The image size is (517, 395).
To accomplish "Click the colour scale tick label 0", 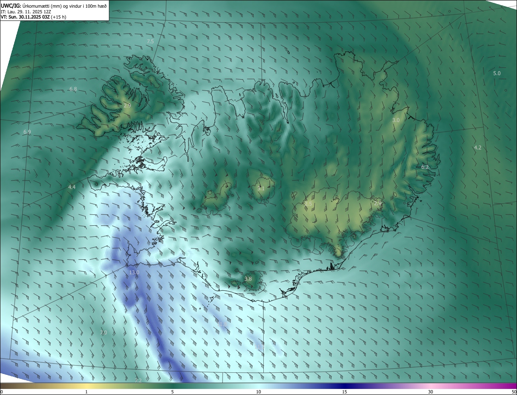I will point(2,392).
